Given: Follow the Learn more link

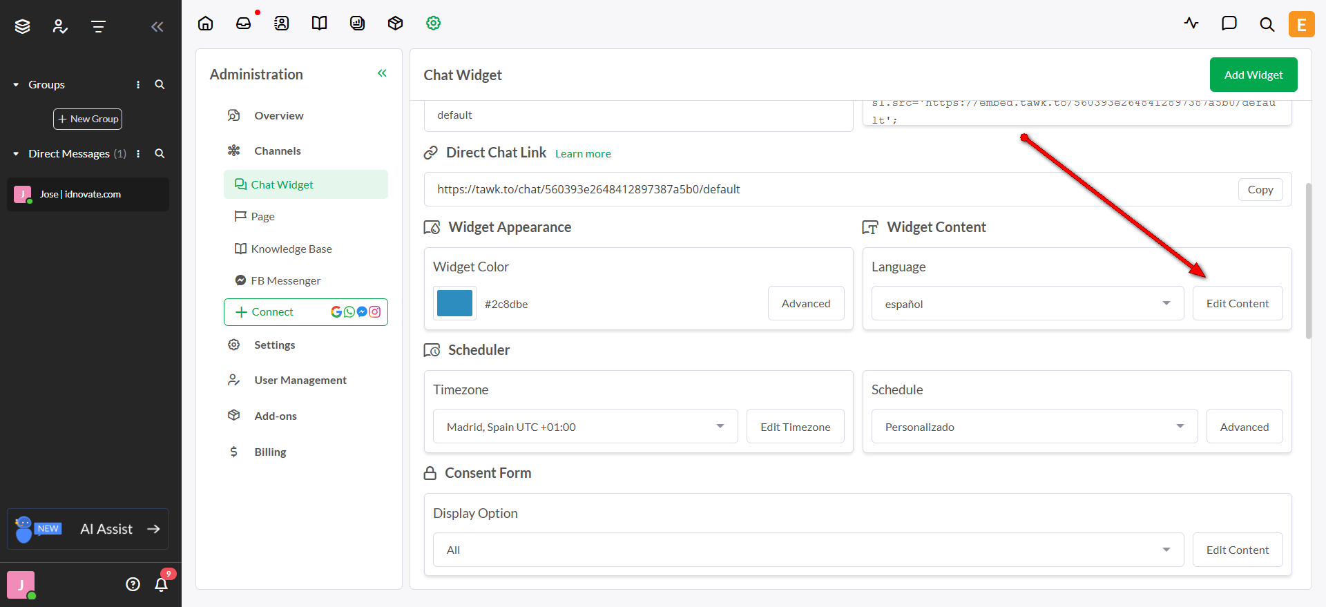Looking at the screenshot, I should pos(583,154).
